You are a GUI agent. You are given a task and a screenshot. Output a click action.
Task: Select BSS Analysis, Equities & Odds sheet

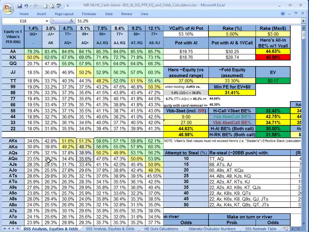click(51, 229)
